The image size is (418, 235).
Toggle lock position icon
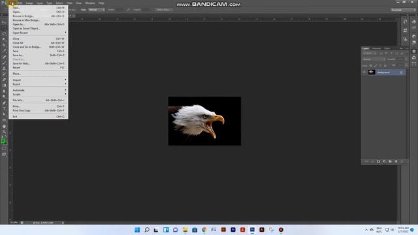pos(380,65)
